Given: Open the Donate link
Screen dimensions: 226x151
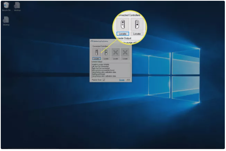Looking at the screenshot, I should click(x=122, y=80).
